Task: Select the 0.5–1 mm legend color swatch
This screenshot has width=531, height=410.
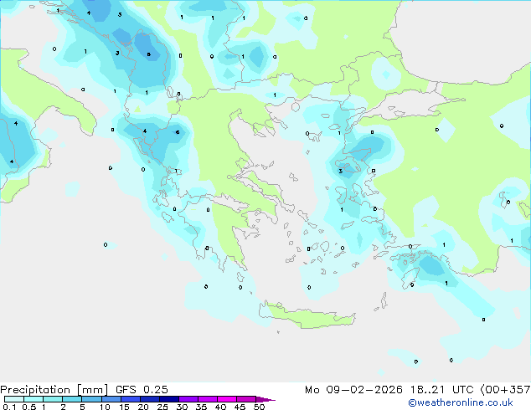Action: coord(34,399)
